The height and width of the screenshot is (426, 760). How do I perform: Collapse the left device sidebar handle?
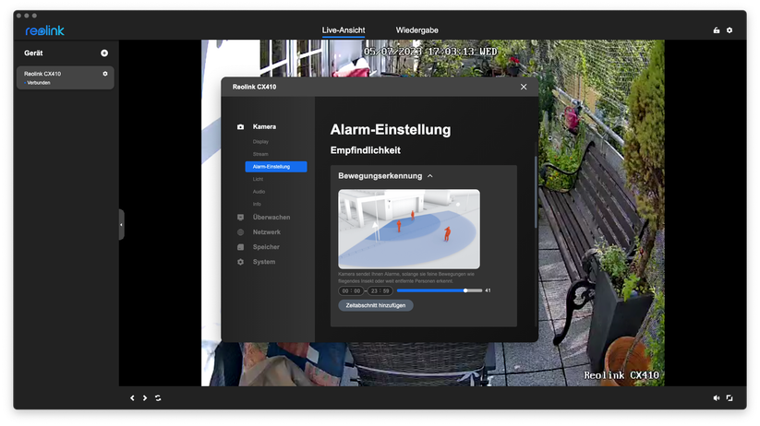[x=121, y=224]
